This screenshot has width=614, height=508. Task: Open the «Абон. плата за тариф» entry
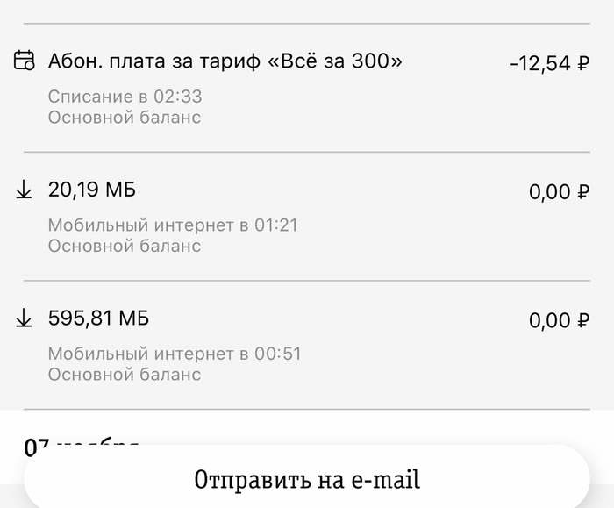(154, 61)
